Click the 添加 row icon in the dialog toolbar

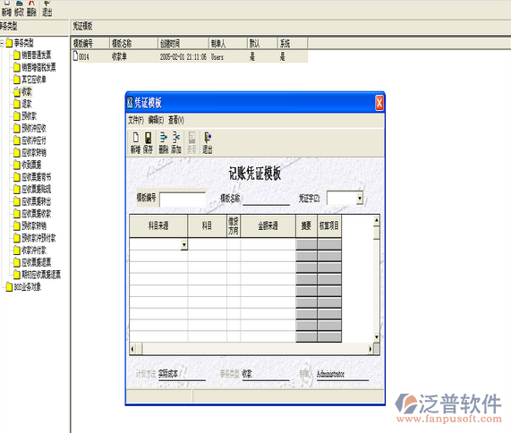point(176,138)
